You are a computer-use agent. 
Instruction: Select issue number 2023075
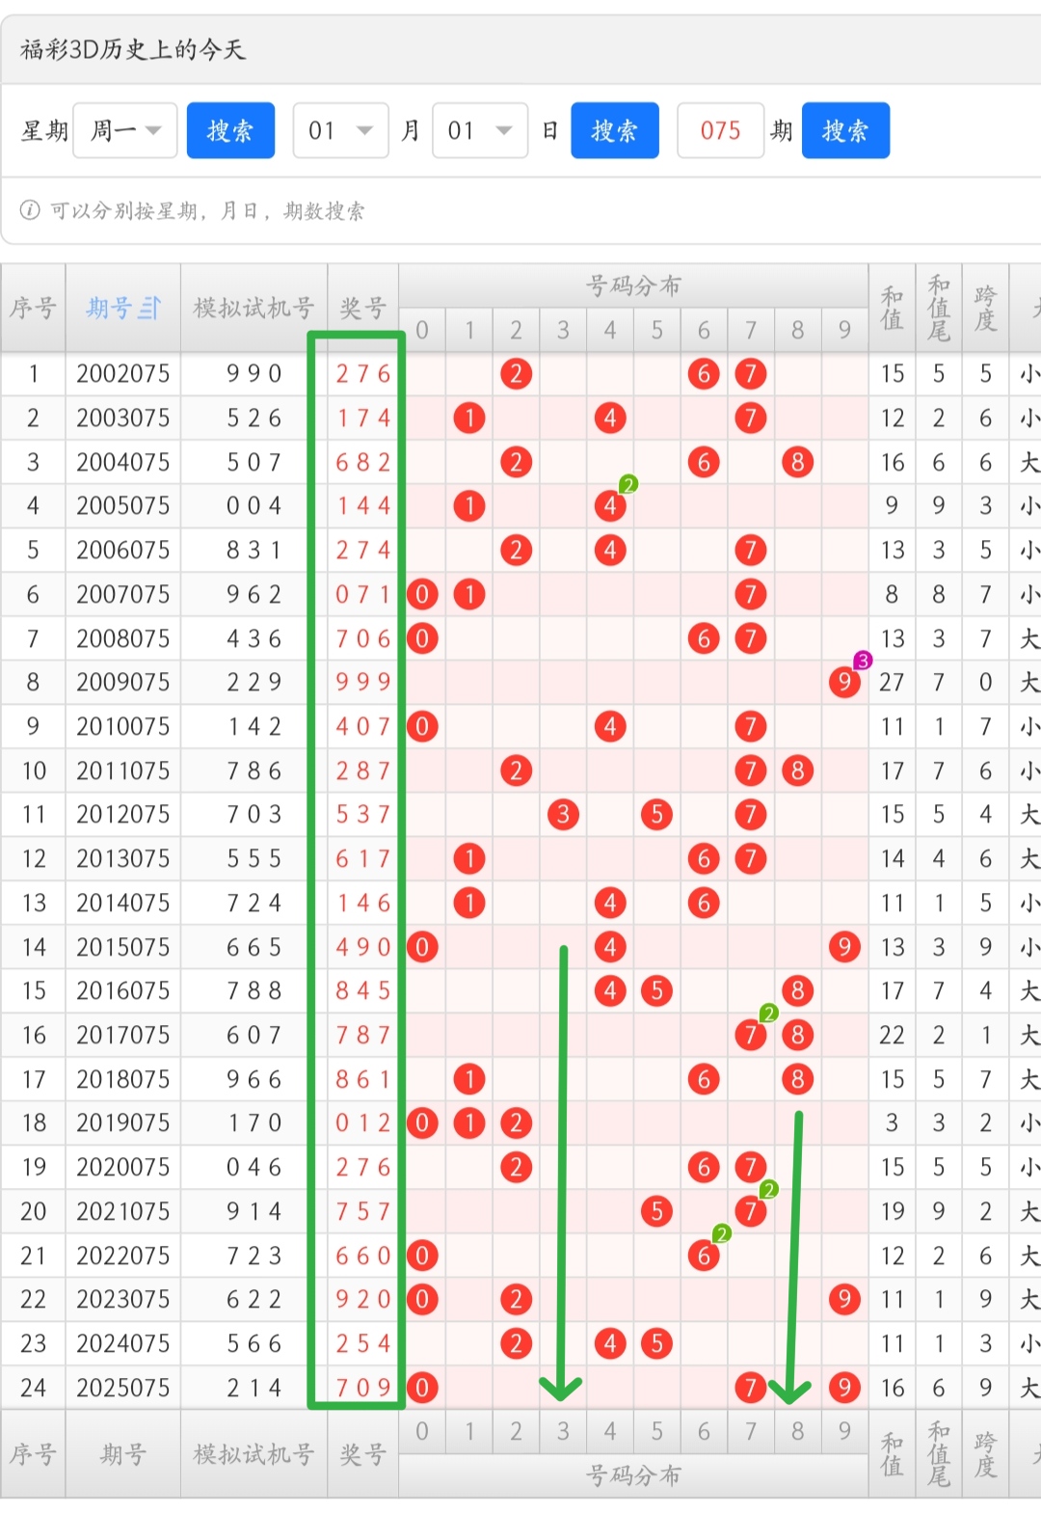point(123,1299)
